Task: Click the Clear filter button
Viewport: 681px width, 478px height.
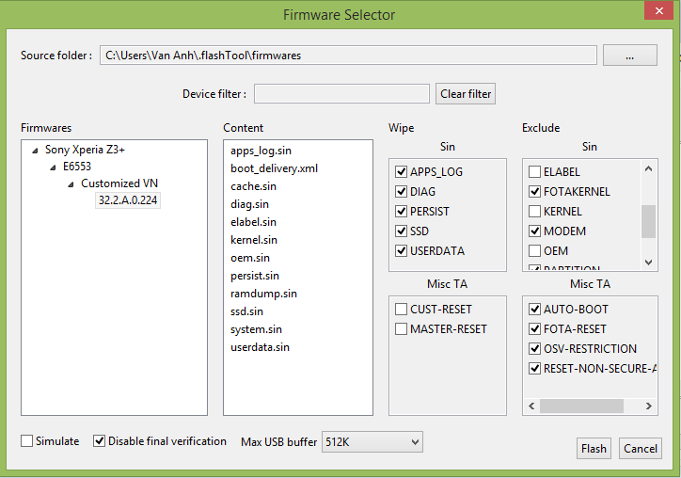Action: tap(466, 94)
